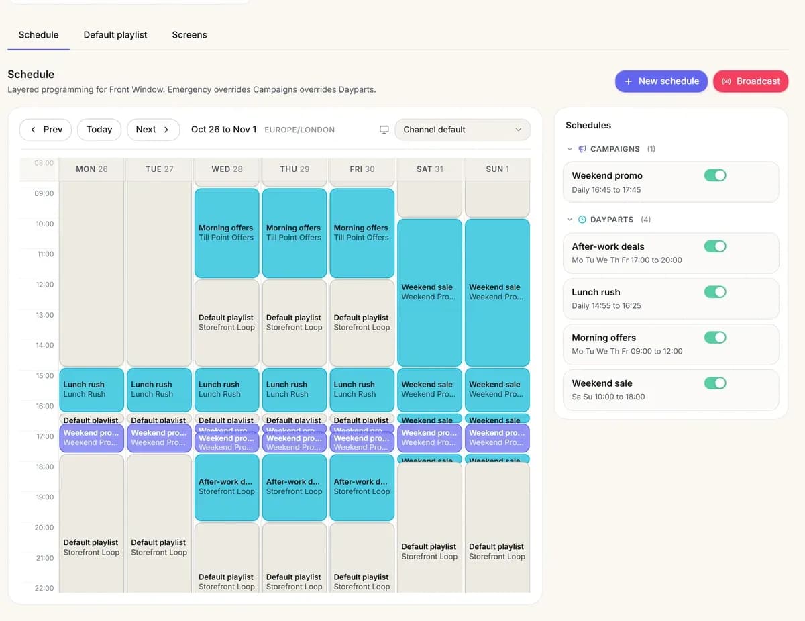The width and height of the screenshot is (805, 621).
Task: Open the After-work deals schedule card
Action: pos(671,253)
